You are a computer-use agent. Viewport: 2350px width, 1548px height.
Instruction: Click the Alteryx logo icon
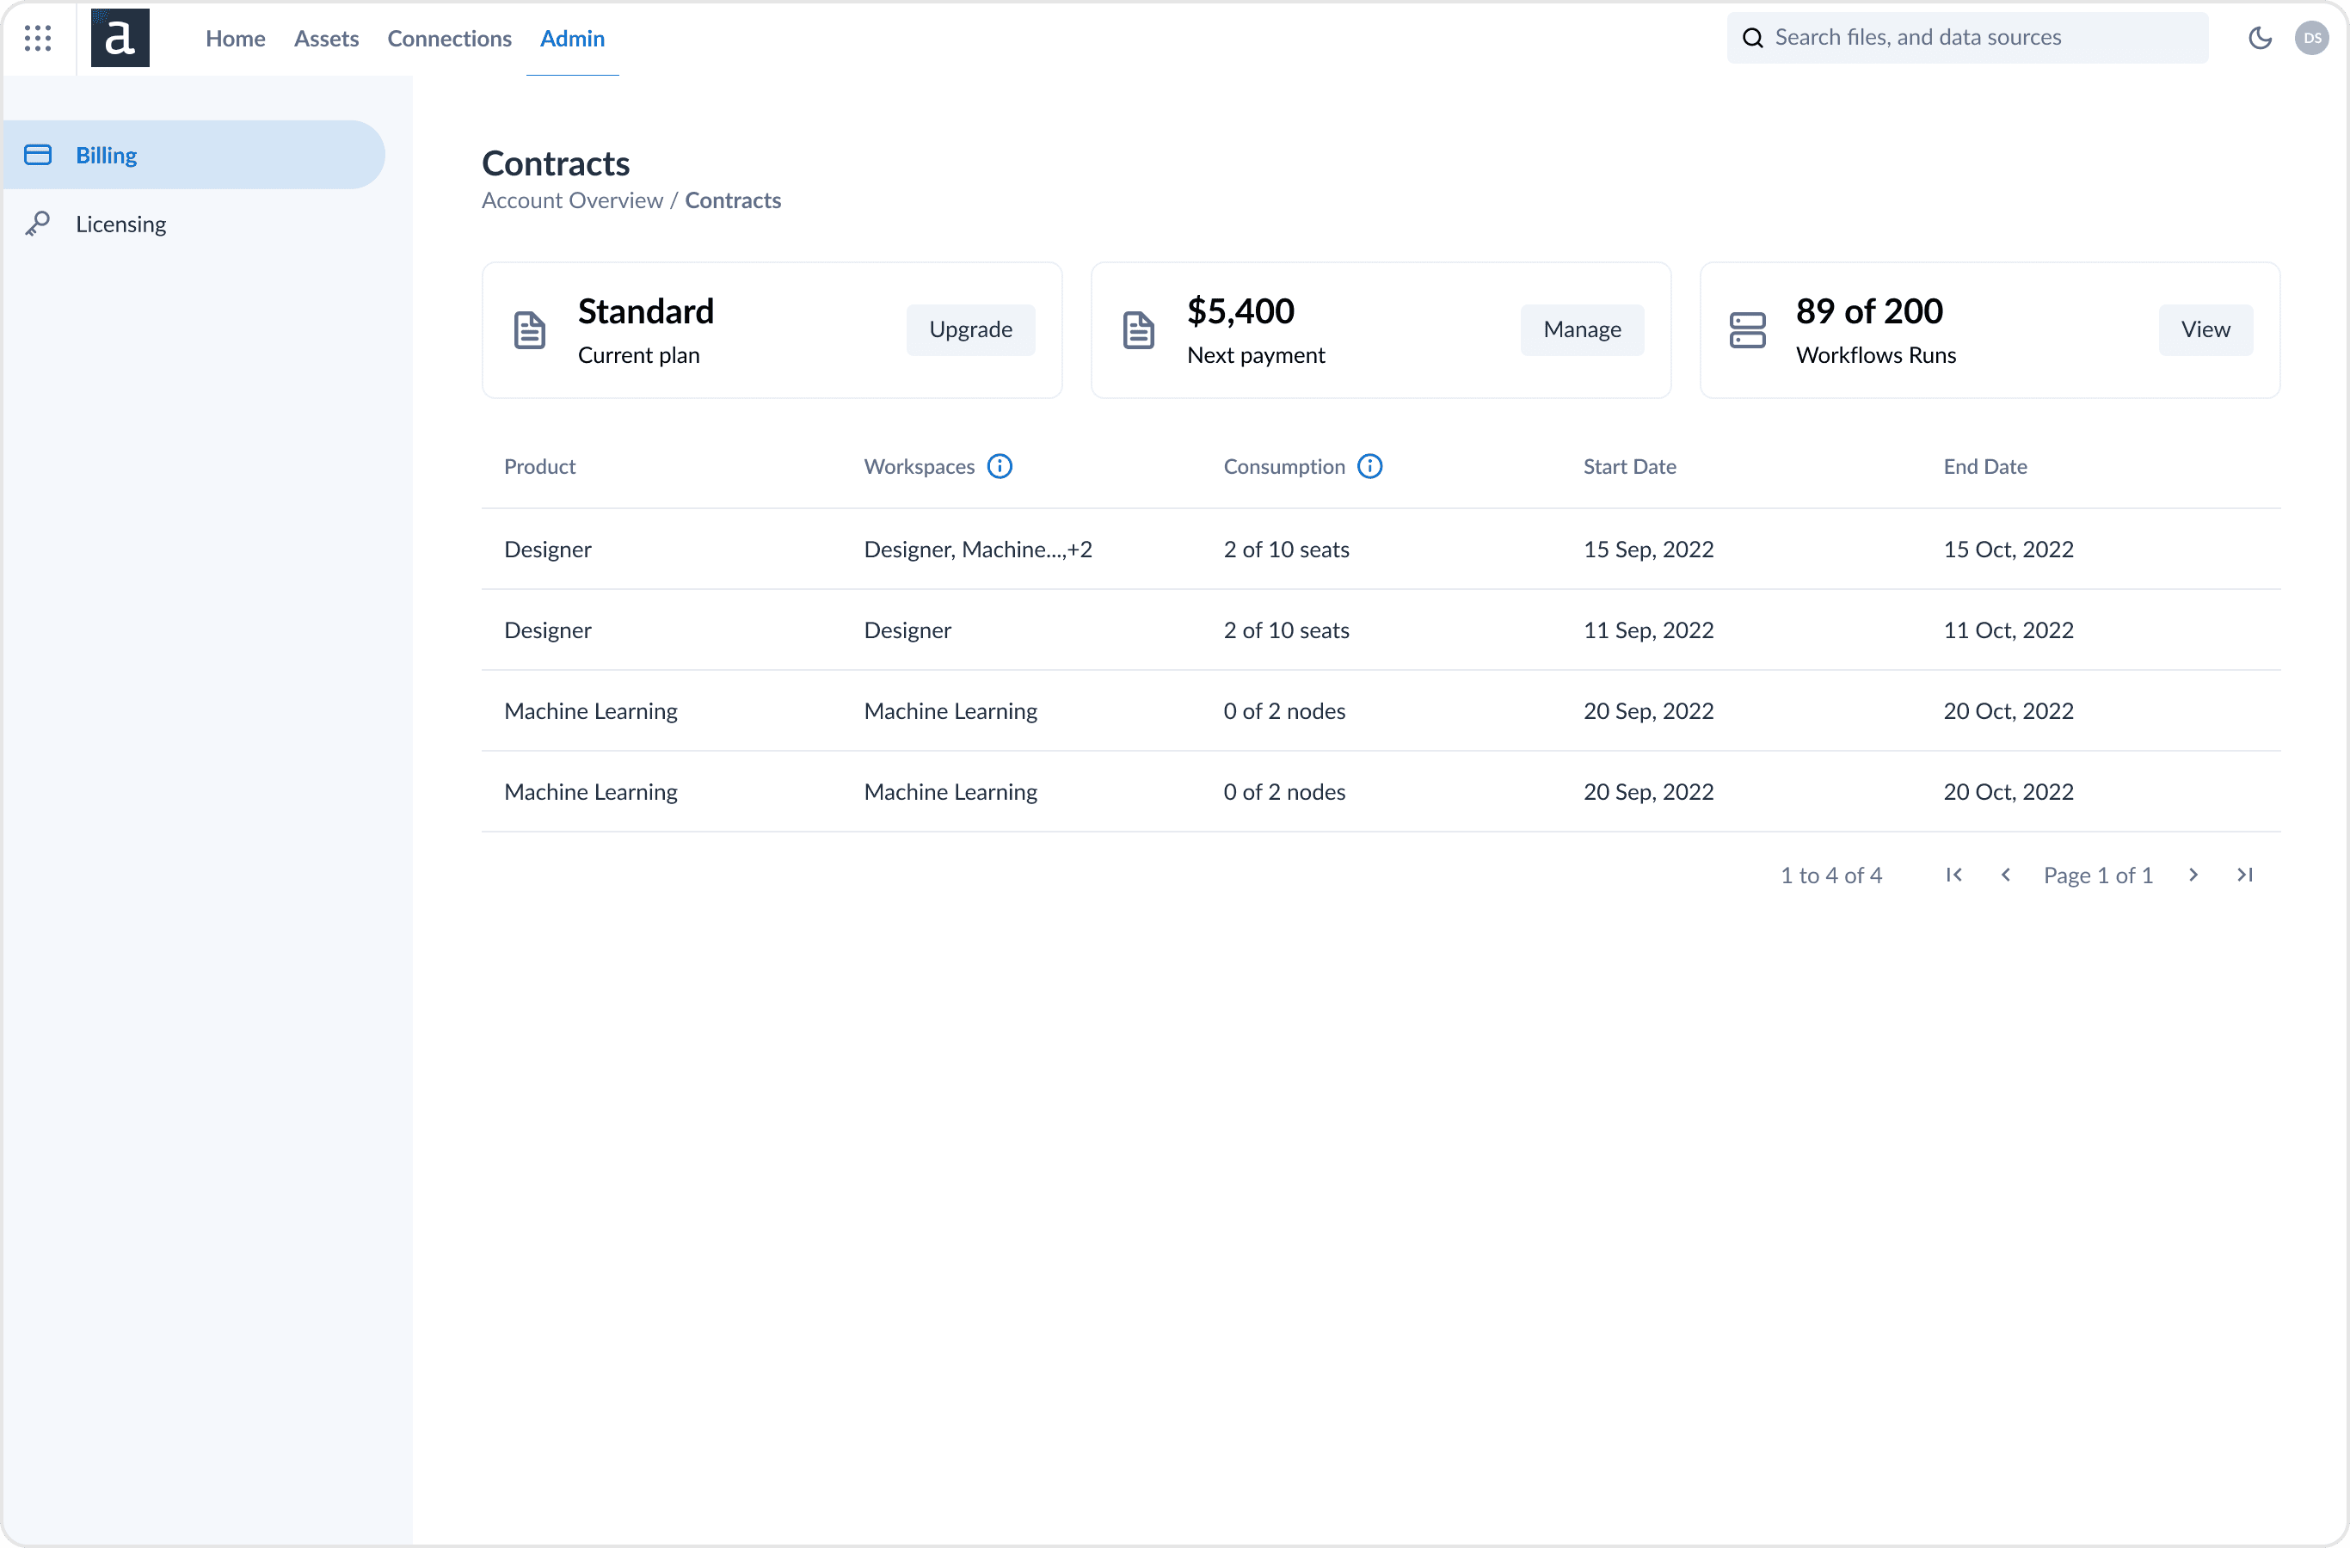(120, 39)
